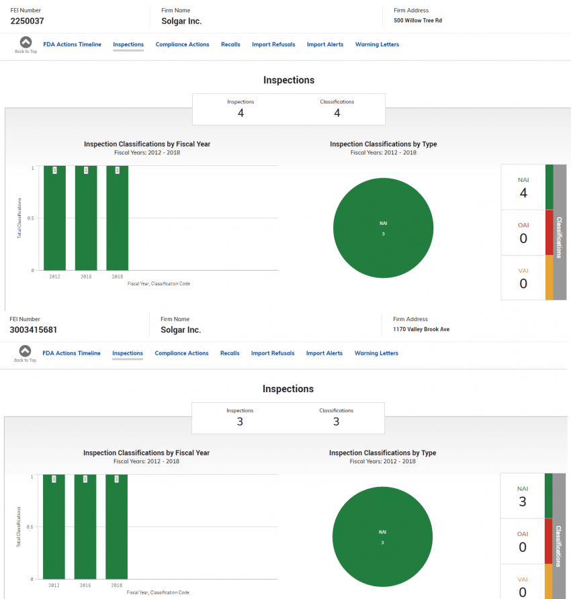Click FEI Number 3003415681

(33, 330)
